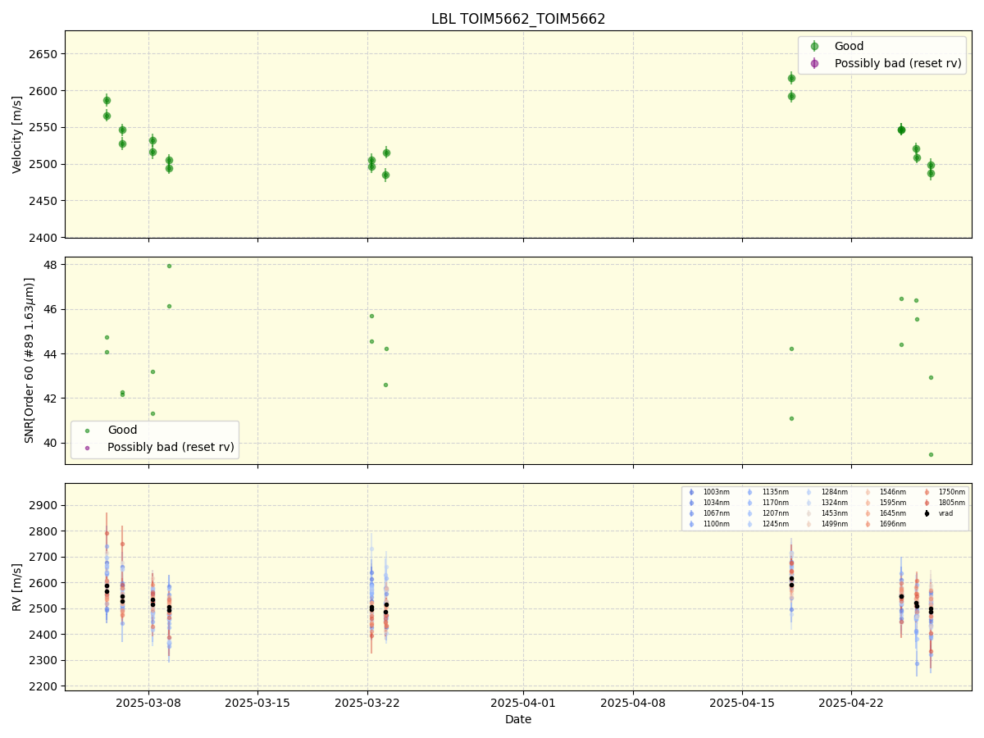Click the 1100nm legend entry
Screen dimensions: 984x738
click(x=709, y=524)
